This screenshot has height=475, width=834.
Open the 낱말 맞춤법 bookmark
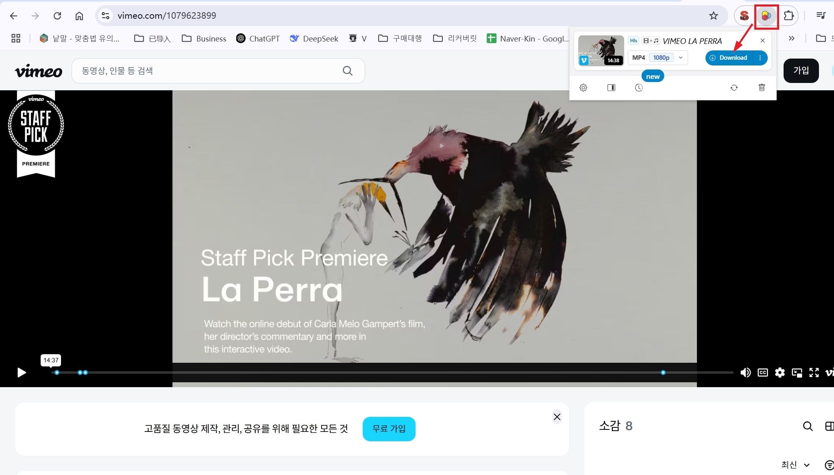pos(80,38)
